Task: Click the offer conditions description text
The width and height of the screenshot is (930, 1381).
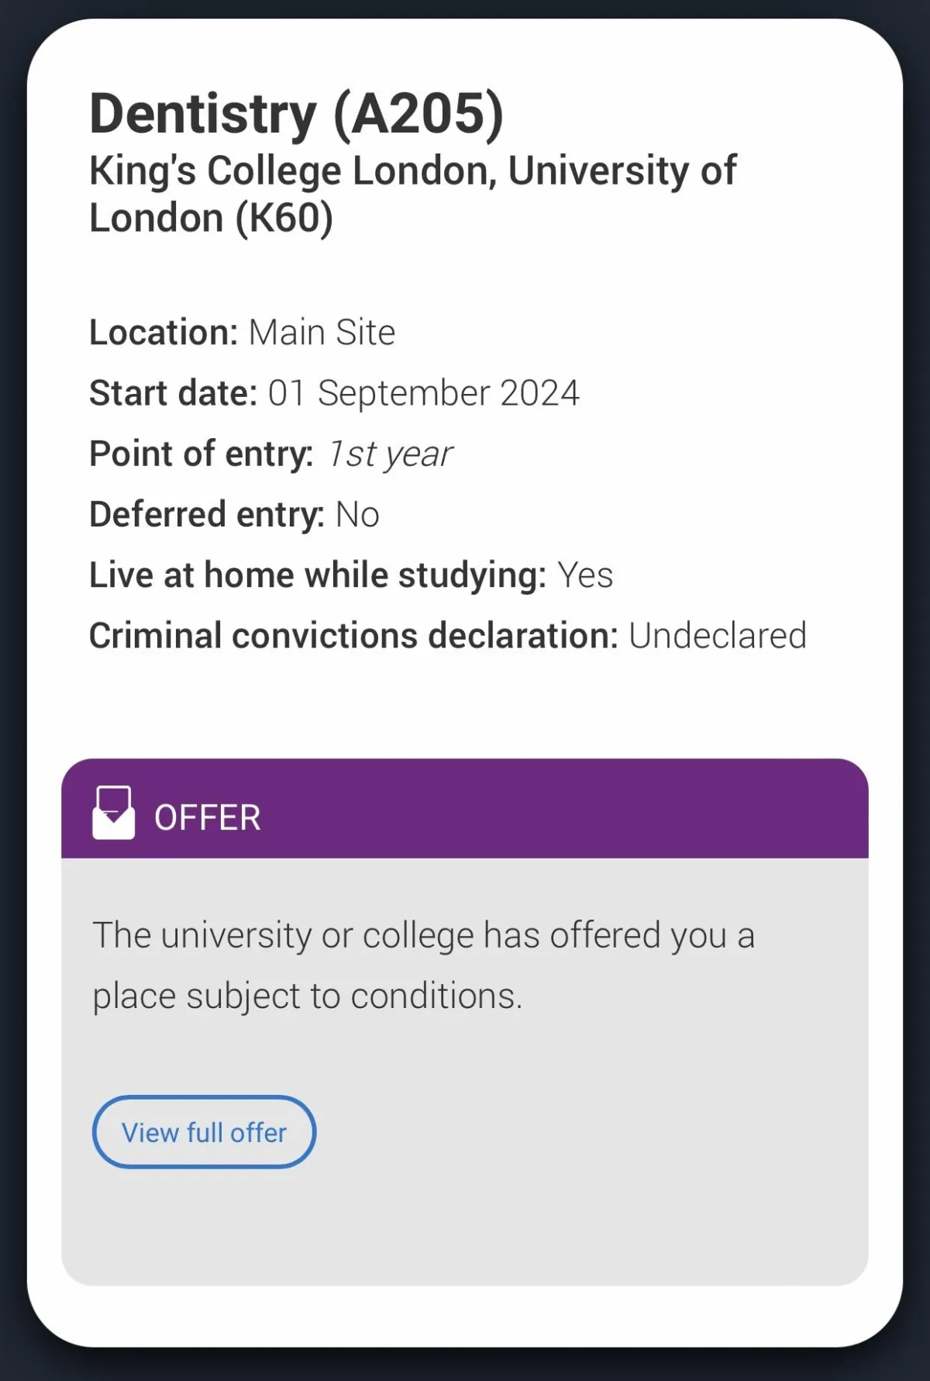Action: [423, 965]
